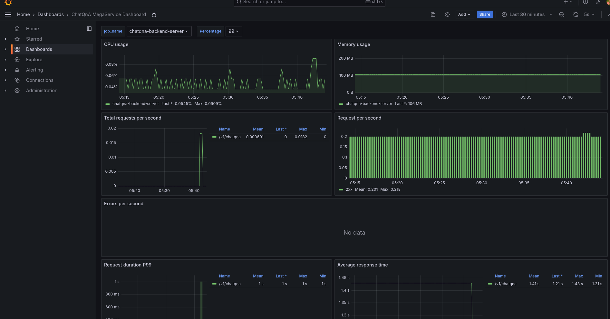Select Home in the sidebar

(x=32, y=29)
